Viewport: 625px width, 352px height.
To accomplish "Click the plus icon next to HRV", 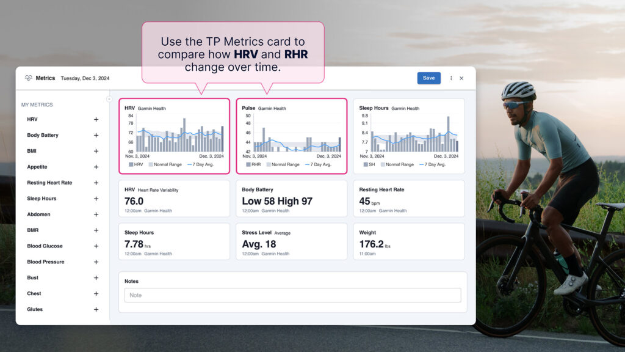I will tap(96, 120).
